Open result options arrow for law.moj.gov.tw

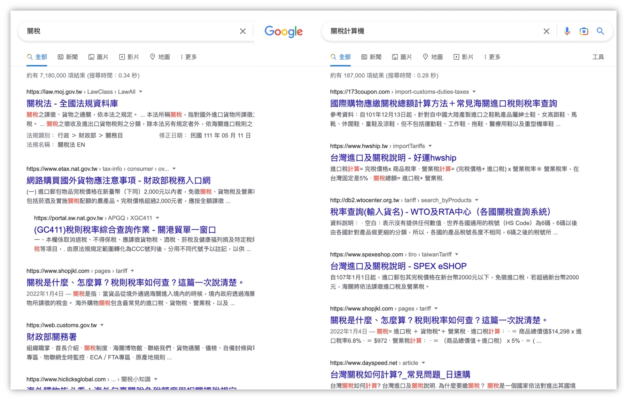(141, 92)
